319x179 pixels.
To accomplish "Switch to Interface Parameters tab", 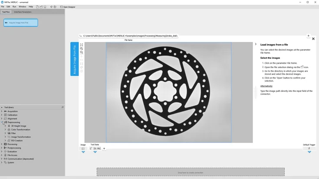I will click(x=23, y=12).
